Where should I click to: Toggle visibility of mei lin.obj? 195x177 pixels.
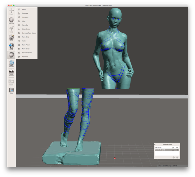(x=177, y=147)
